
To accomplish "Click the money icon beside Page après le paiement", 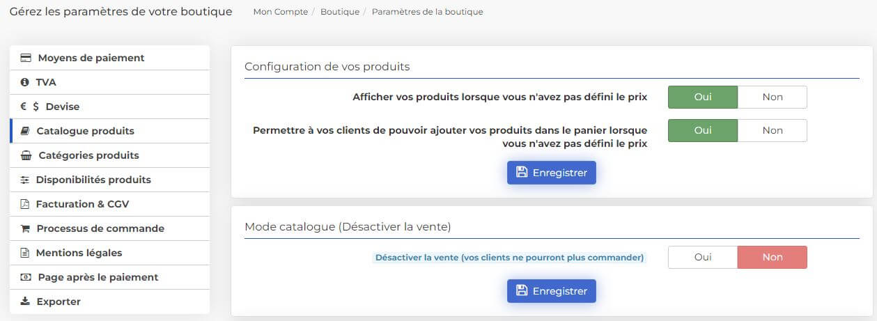I will (x=26, y=277).
